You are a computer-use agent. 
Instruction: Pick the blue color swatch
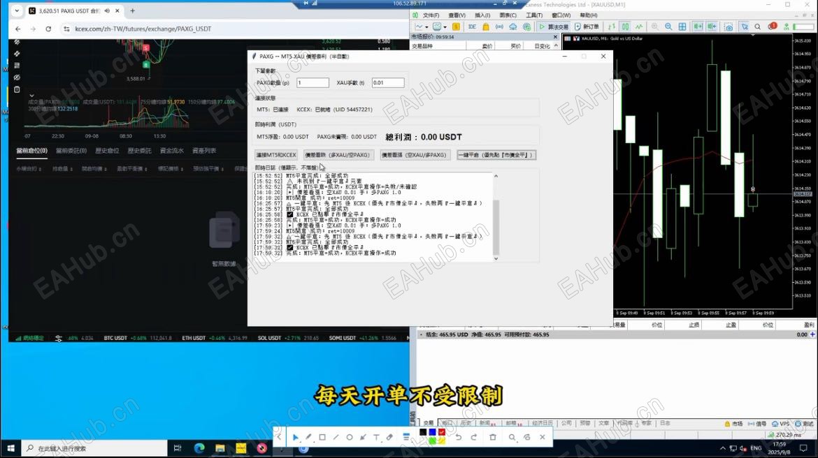pyautogui.click(x=433, y=432)
